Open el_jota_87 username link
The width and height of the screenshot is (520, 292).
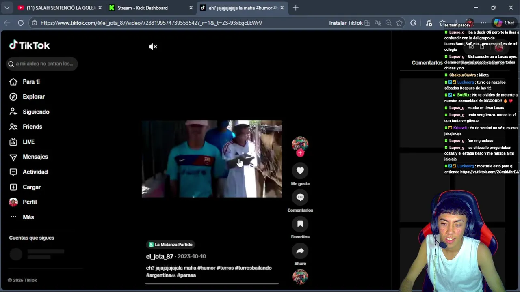point(160,256)
